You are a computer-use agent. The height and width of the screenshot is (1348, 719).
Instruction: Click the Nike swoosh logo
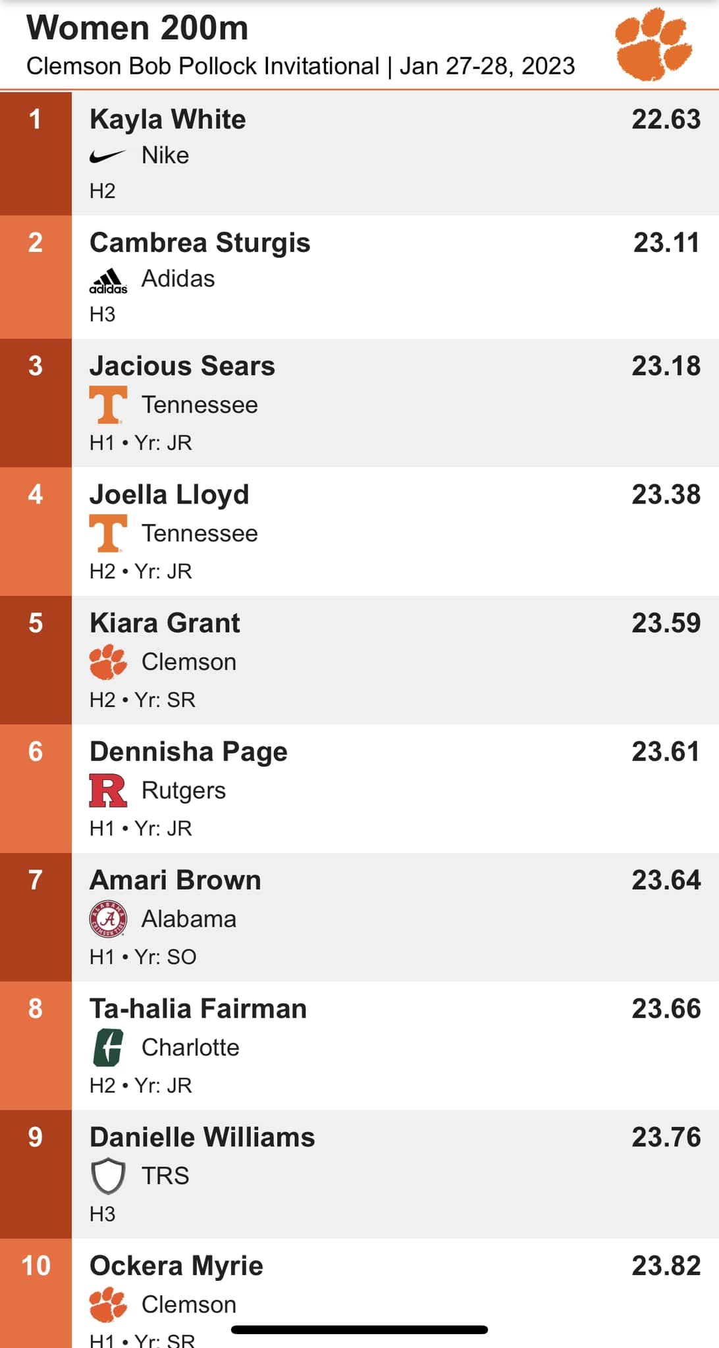tap(107, 156)
